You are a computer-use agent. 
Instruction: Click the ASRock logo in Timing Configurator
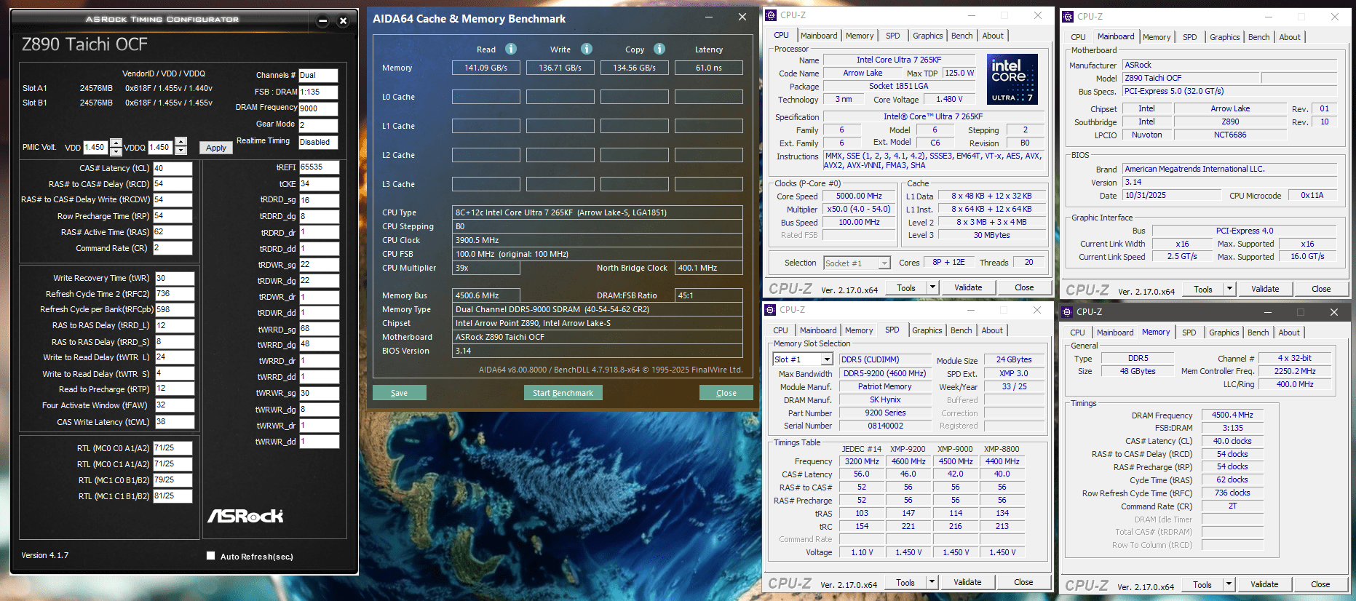pyautogui.click(x=245, y=516)
